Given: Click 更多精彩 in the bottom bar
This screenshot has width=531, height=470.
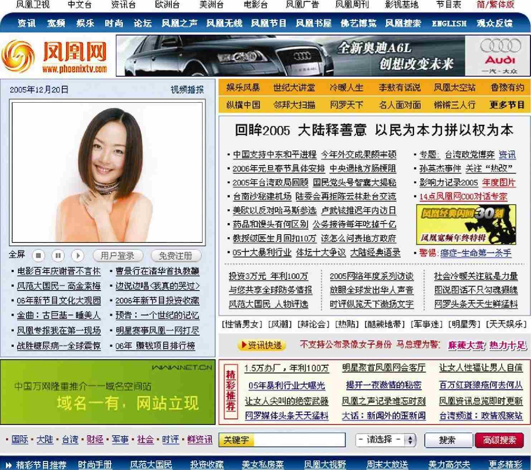Looking at the screenshot, I should (506, 465).
